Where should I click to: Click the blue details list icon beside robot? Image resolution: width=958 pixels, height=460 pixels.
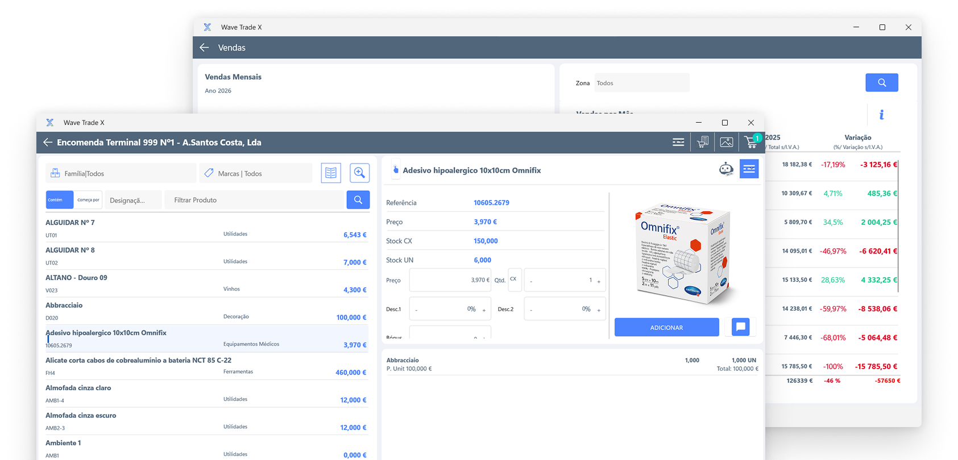[749, 169]
